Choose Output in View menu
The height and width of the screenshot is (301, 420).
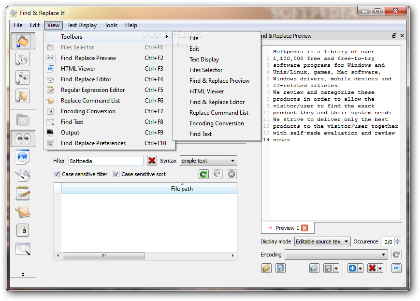click(110, 133)
